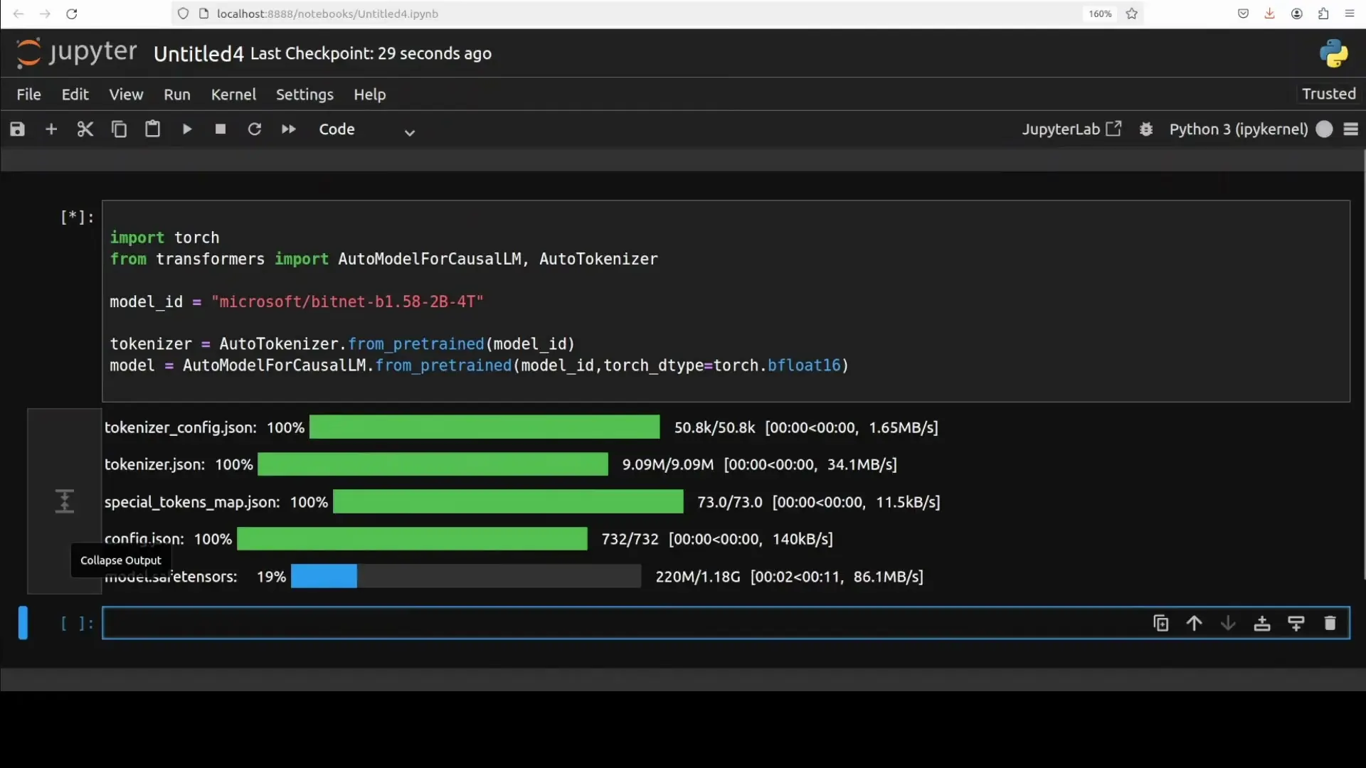The width and height of the screenshot is (1366, 768).
Task: Paste a cell from the clipboard
Action: [153, 129]
